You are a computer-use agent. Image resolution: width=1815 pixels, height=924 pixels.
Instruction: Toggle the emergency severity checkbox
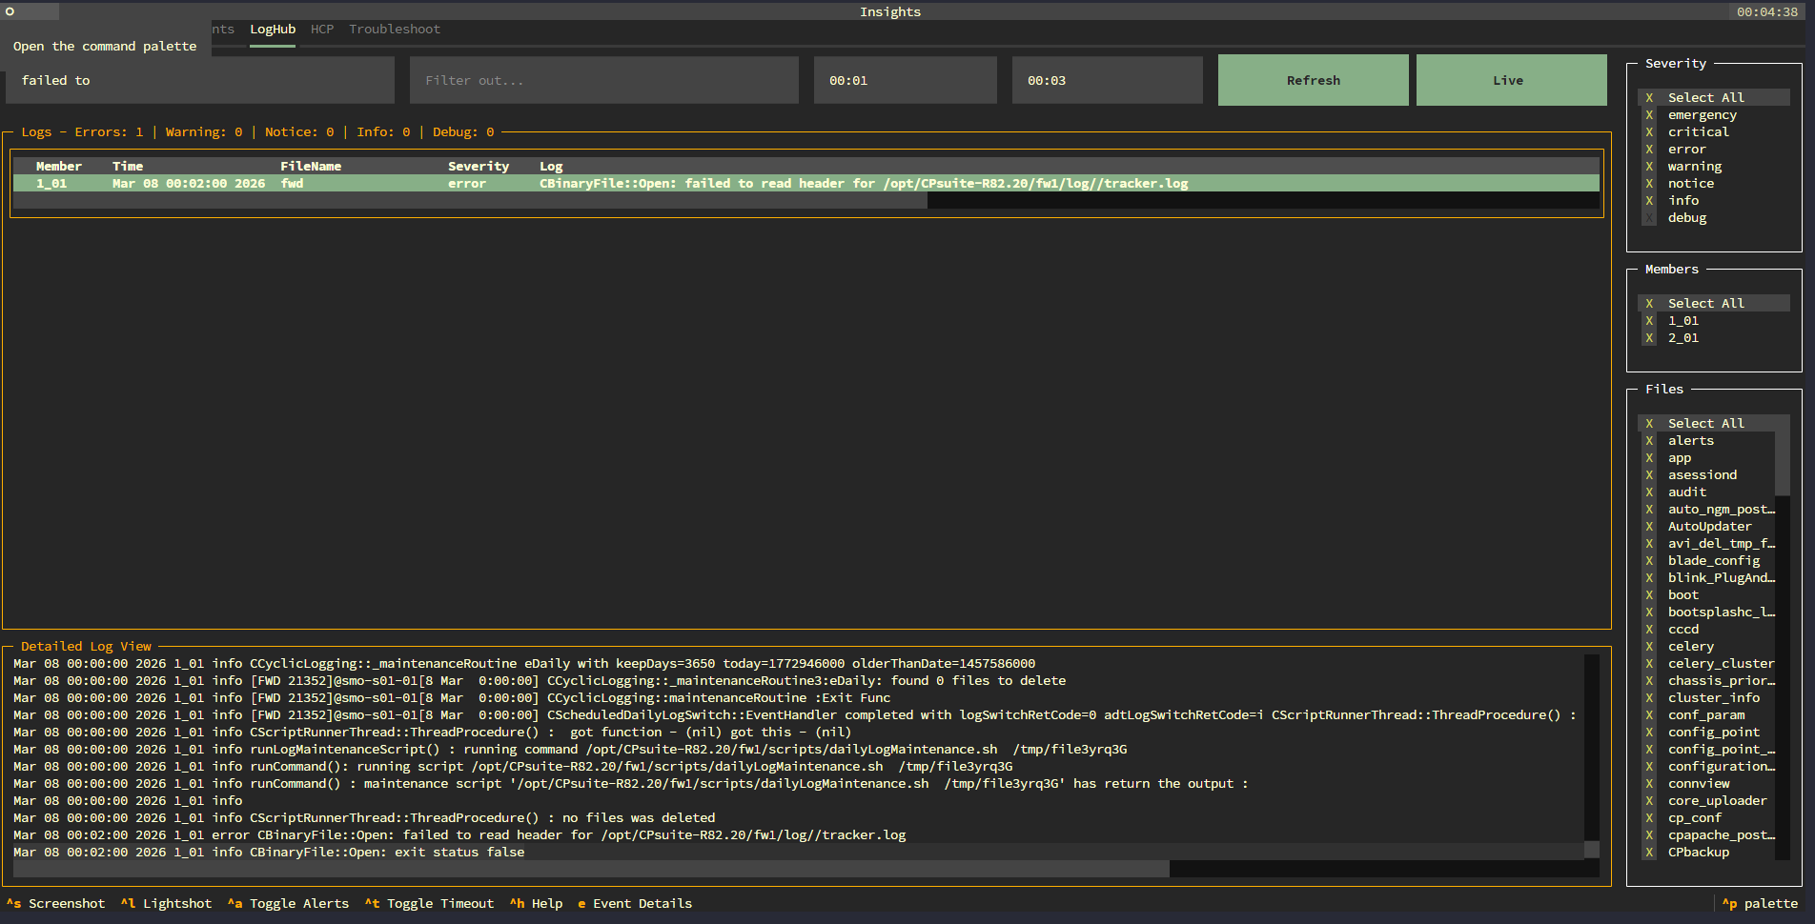pyautogui.click(x=1649, y=115)
